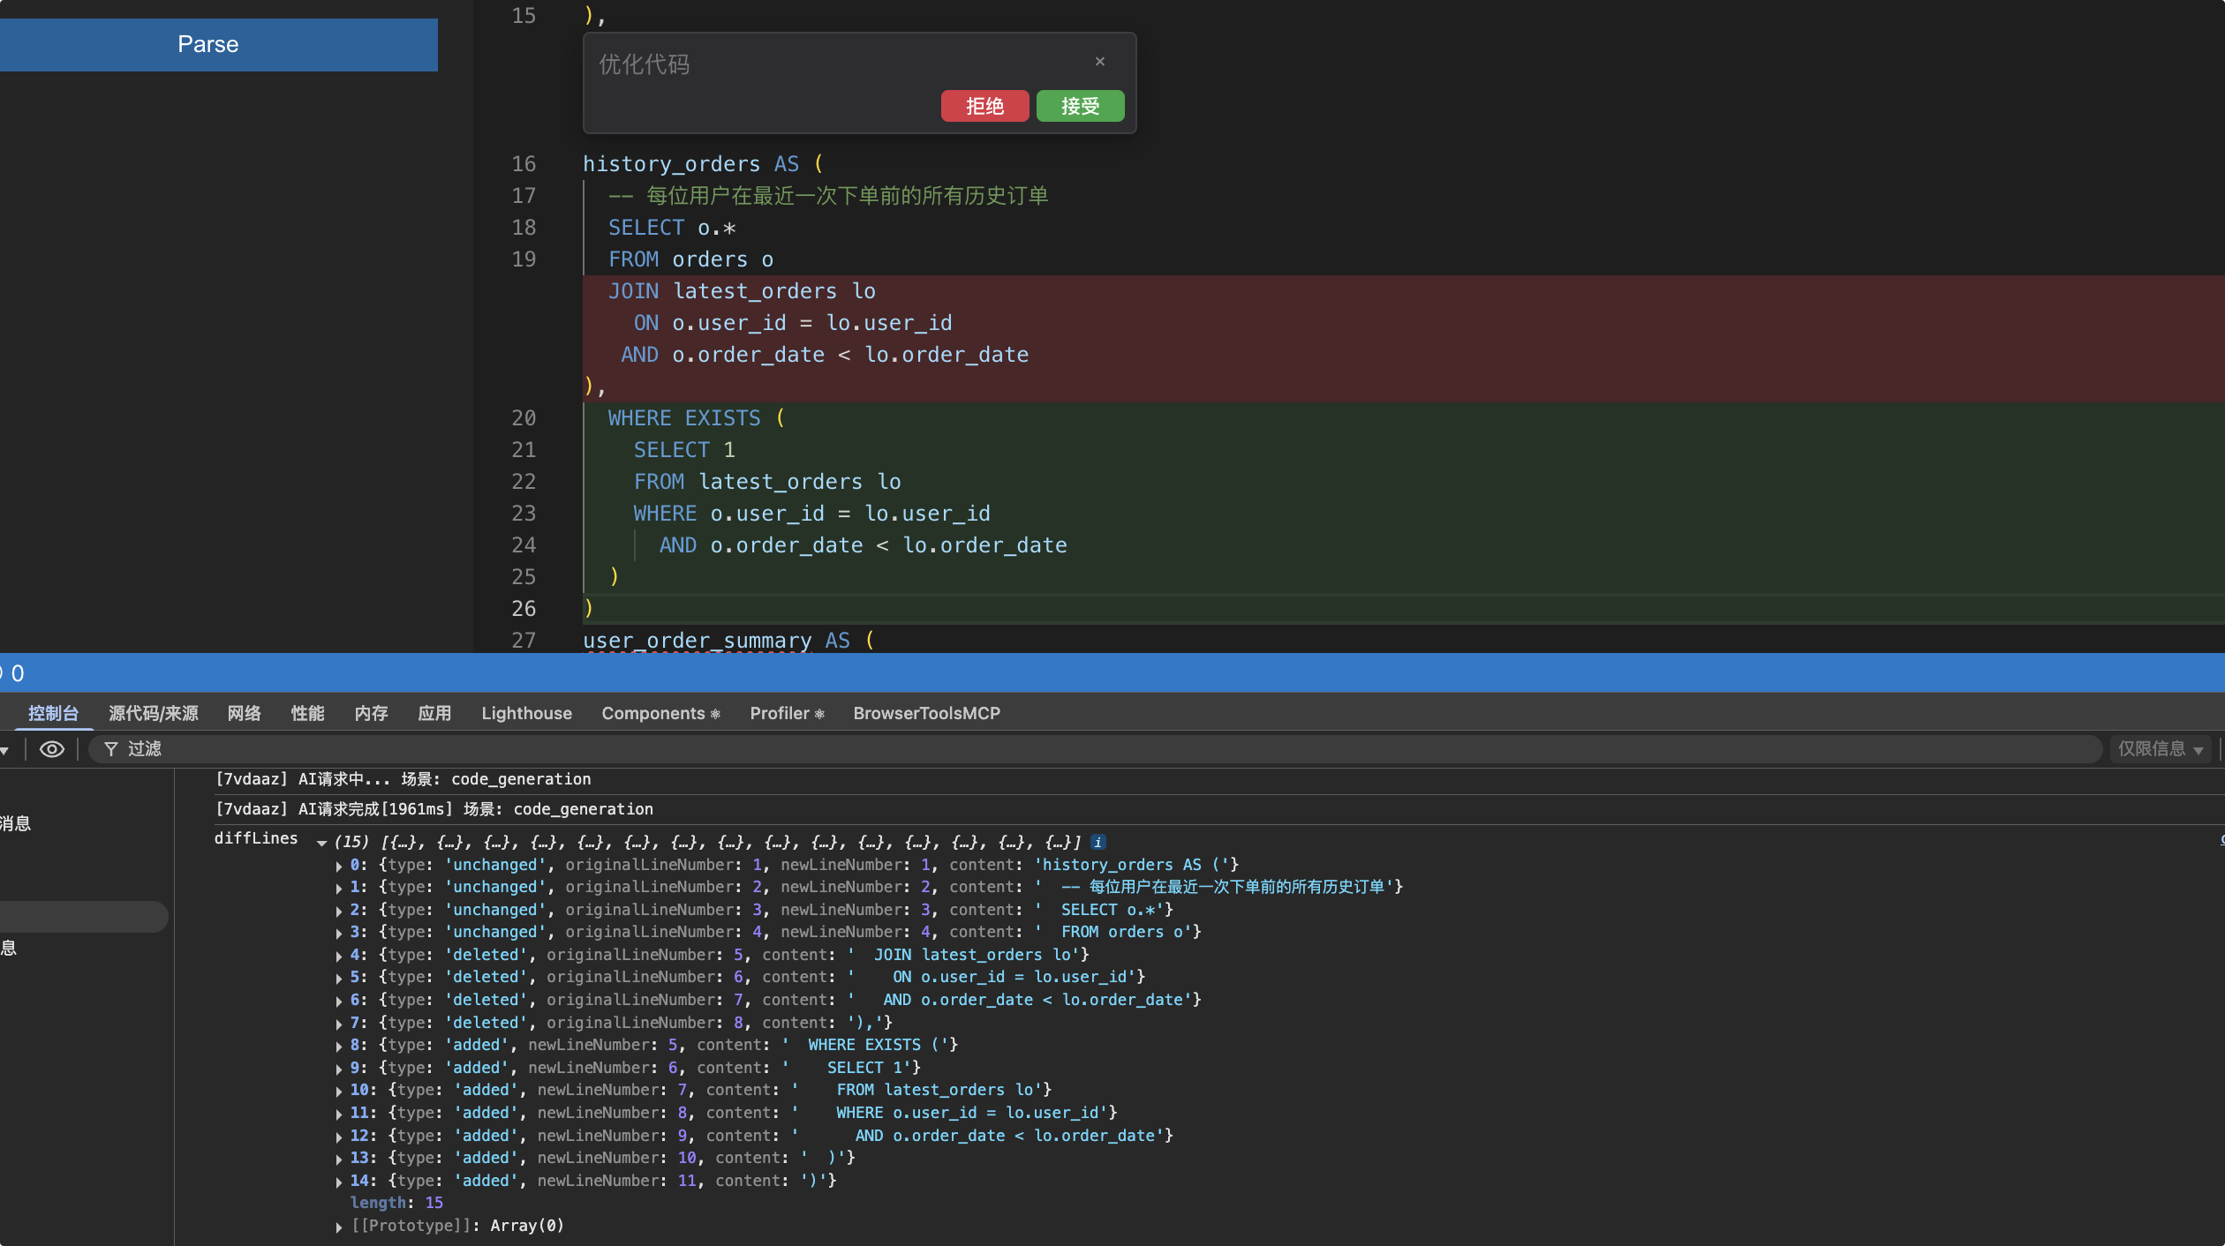The image size is (2225, 1246).
Task: Open the 仅限信息 log level dropdown
Action: point(2160,749)
